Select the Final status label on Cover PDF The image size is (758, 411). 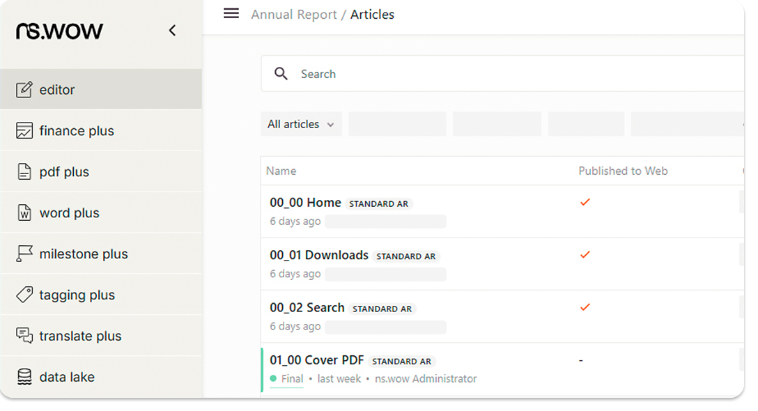tap(292, 379)
